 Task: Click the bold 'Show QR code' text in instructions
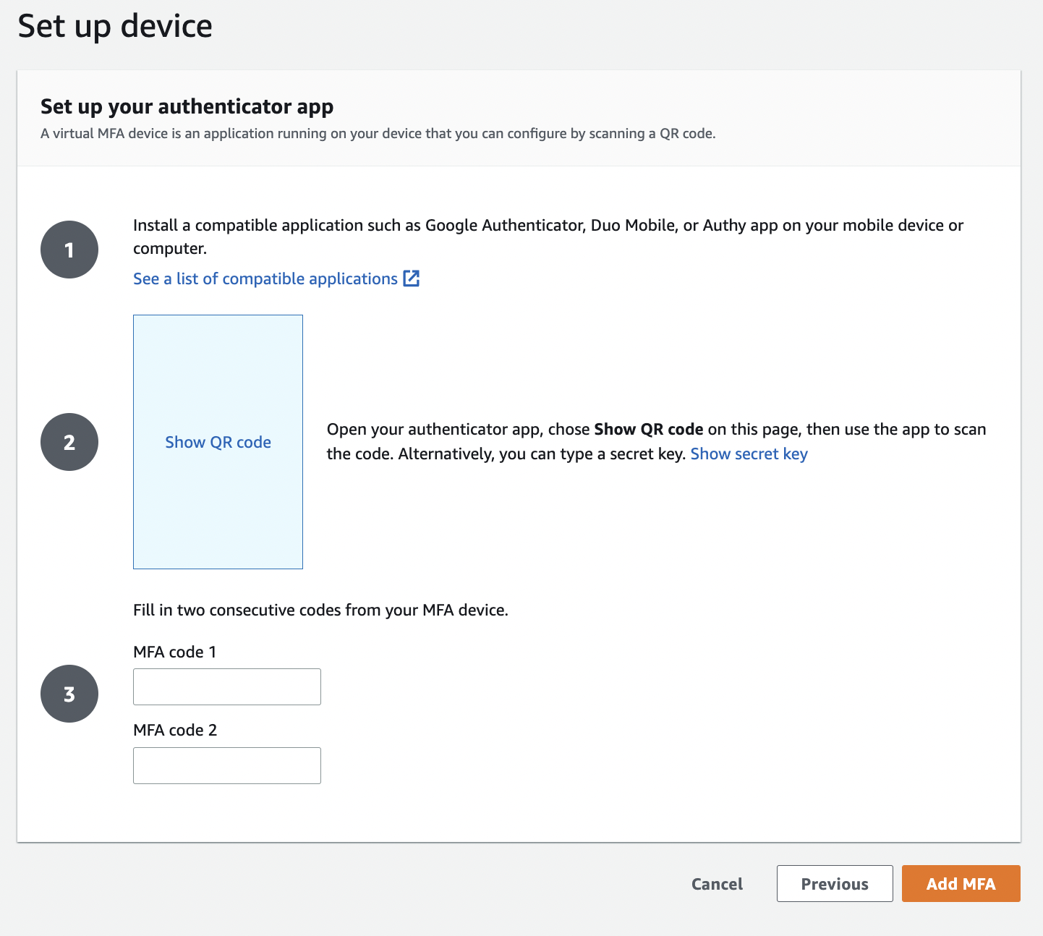[x=648, y=429]
